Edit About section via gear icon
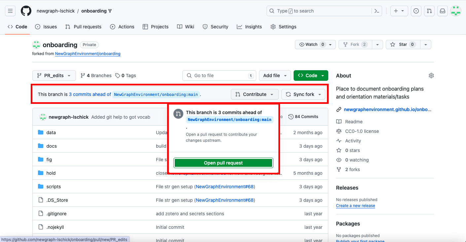This screenshot has height=242, width=466. tap(431, 76)
